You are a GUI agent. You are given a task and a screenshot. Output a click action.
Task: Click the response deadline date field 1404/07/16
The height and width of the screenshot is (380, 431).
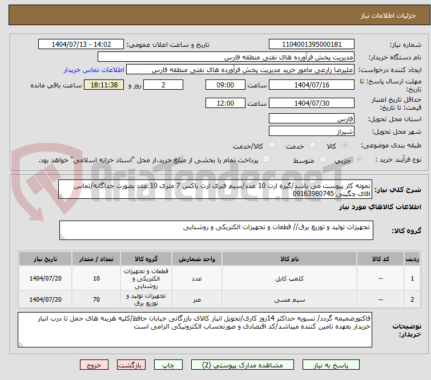[x=311, y=85]
